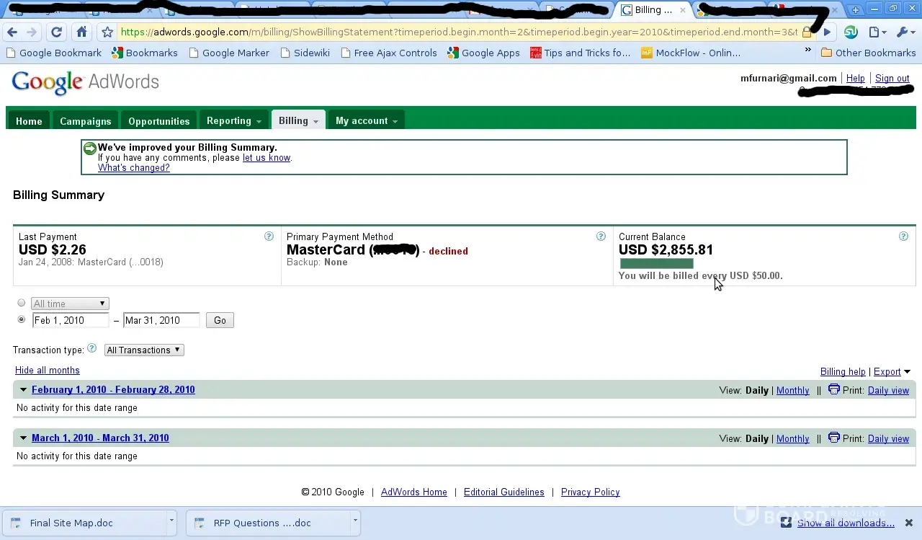Open the AdWords Home footer link
The image size is (922, 540).
click(414, 492)
